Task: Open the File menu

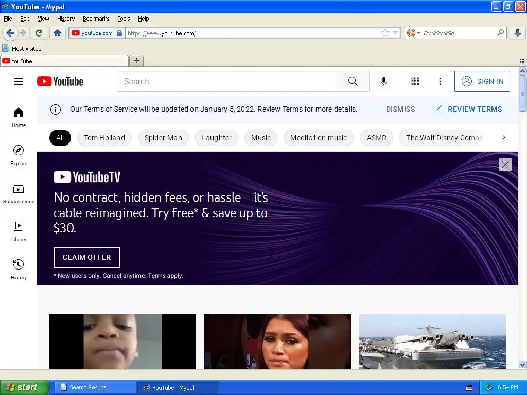Action: tap(8, 19)
